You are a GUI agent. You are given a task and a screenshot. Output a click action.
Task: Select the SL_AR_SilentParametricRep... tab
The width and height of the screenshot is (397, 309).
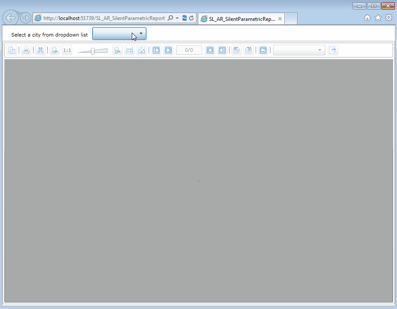tap(241, 19)
